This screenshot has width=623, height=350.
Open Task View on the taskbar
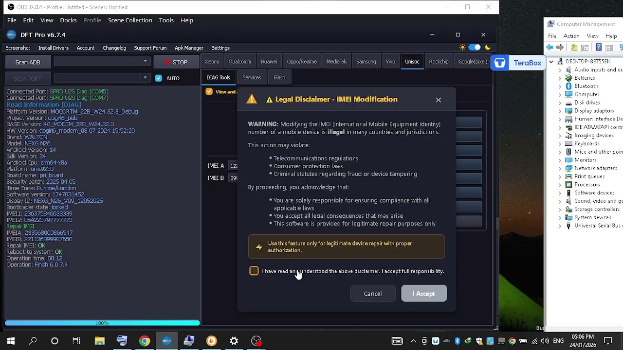(x=76, y=341)
